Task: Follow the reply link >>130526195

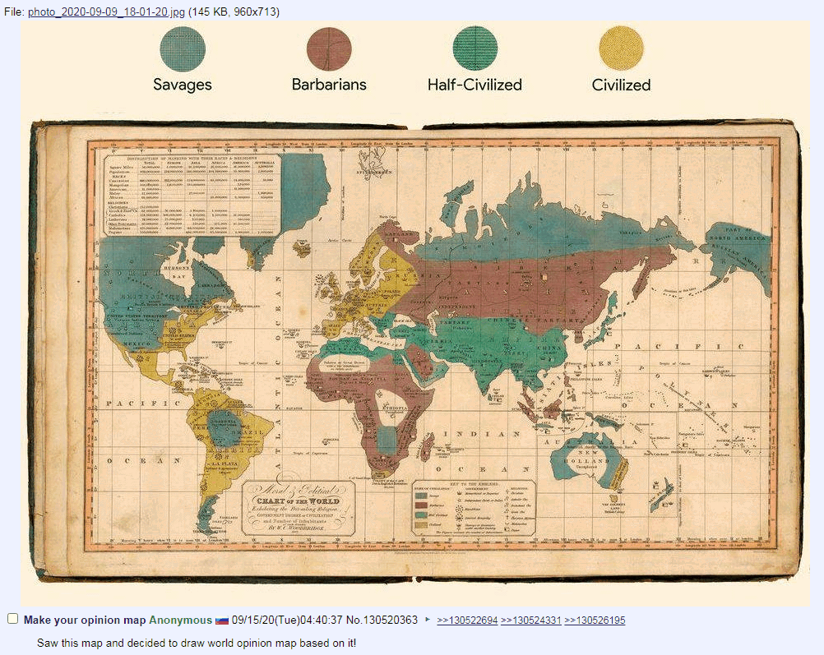Action: pos(595,620)
